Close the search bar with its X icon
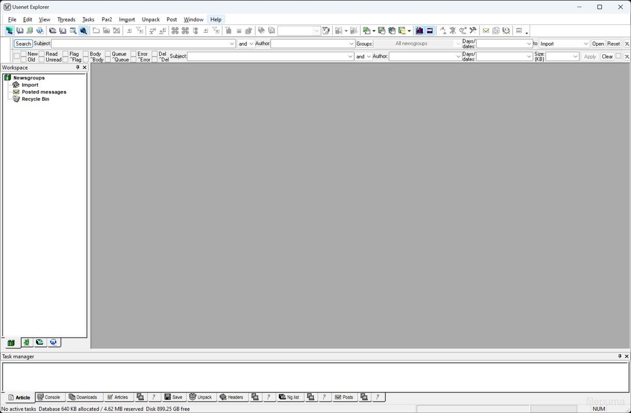 pyautogui.click(x=627, y=44)
